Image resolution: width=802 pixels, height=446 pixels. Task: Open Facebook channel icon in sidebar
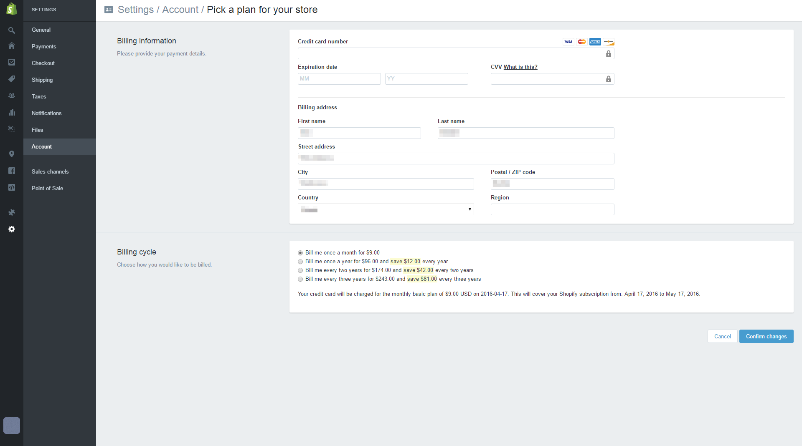12,171
